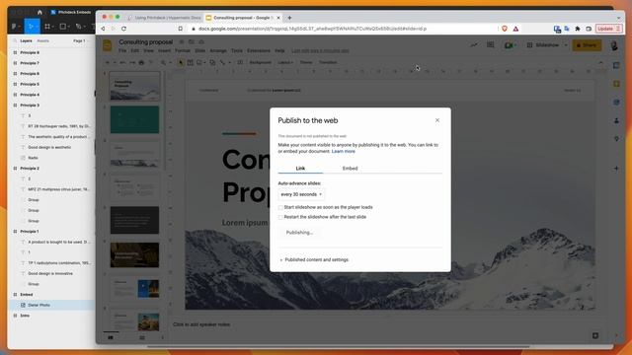The width and height of the screenshot is (632, 355).
Task: Enable Restart the slideshow after the last slide
Action: point(280,217)
